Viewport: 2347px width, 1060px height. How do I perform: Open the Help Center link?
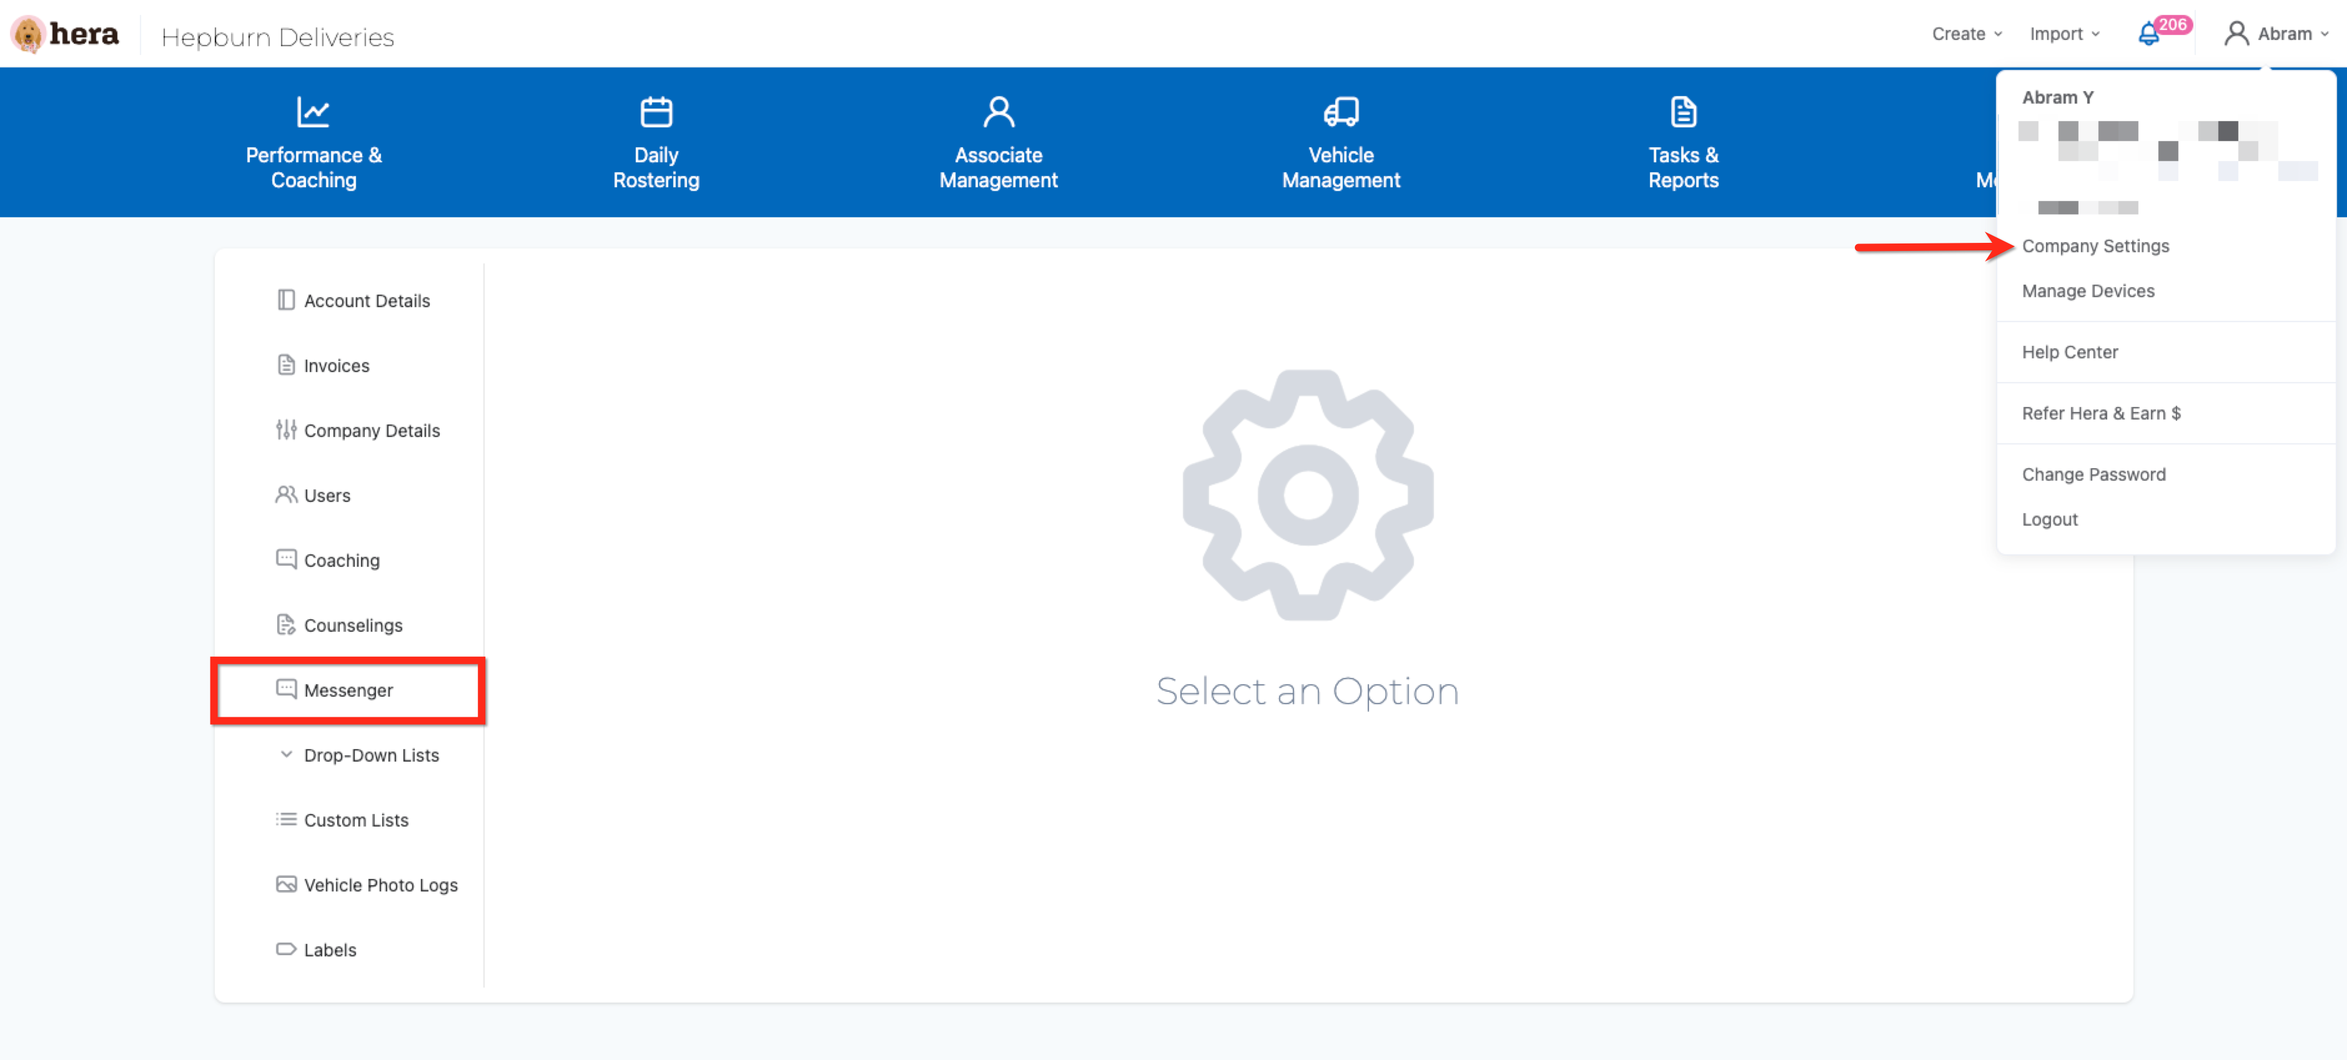point(2069,351)
